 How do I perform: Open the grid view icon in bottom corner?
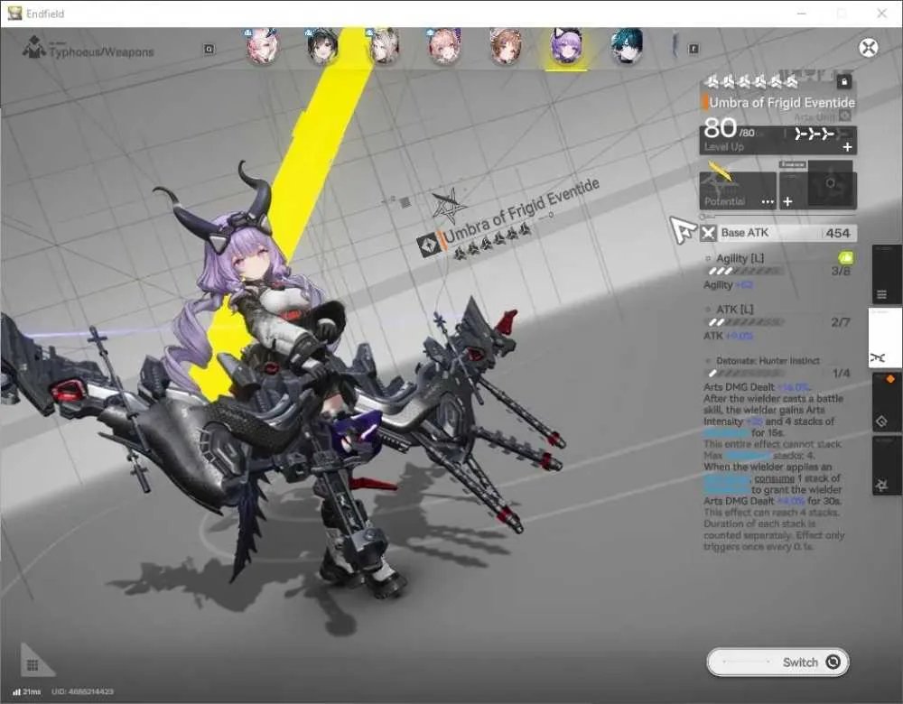click(x=33, y=665)
